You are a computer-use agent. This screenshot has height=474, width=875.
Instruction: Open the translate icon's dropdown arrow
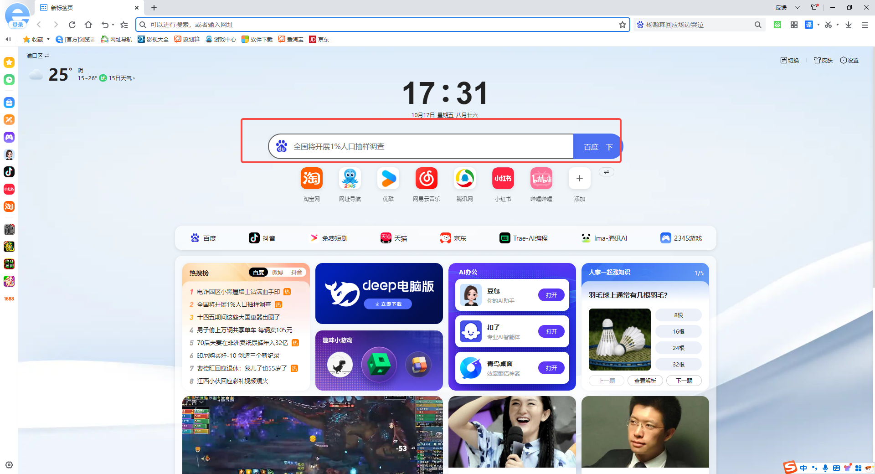pos(818,25)
